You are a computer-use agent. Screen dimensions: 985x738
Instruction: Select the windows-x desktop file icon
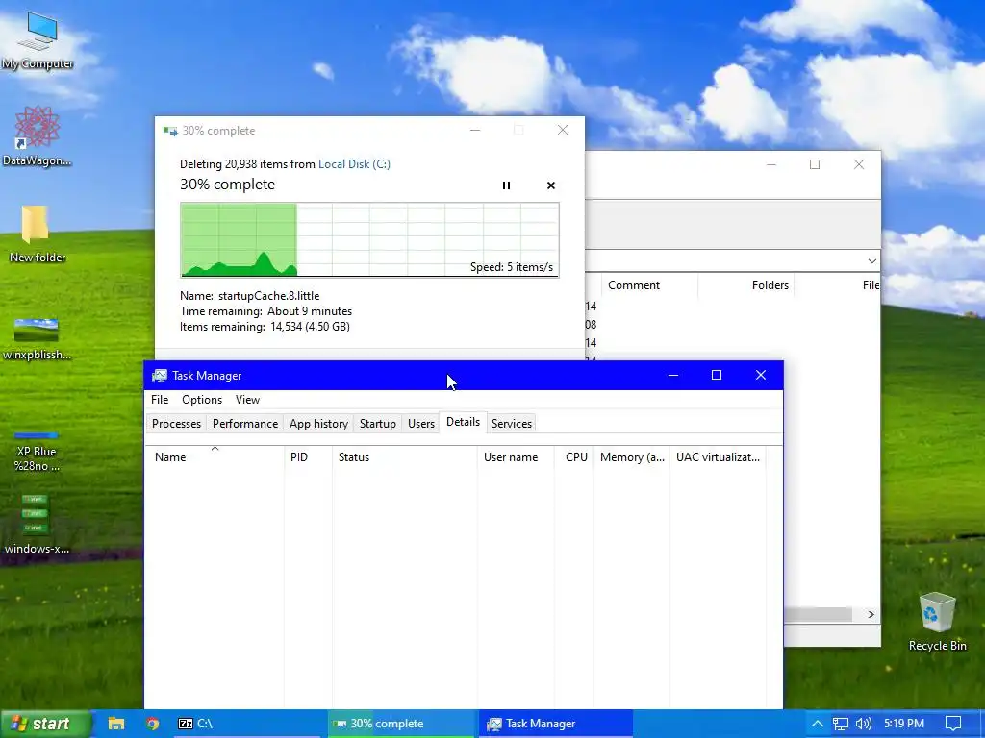[x=37, y=525]
